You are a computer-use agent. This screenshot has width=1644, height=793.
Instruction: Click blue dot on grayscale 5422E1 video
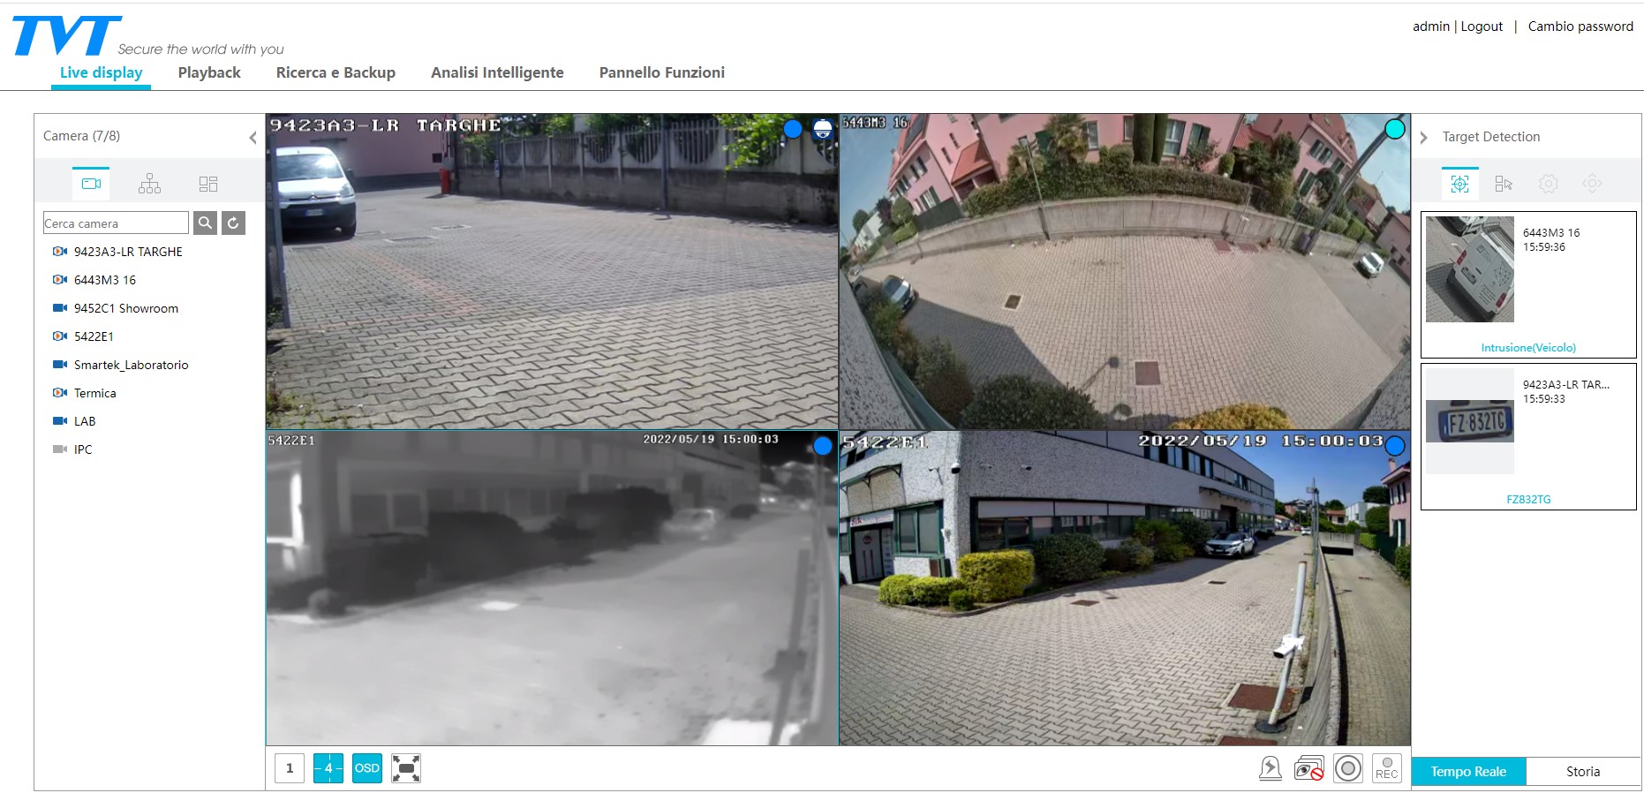[823, 446]
